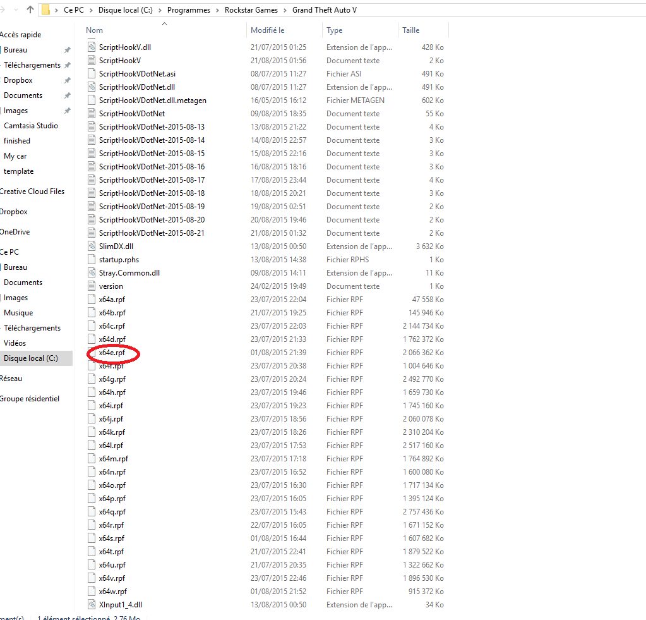Click pin icon next to Dropbox
Viewport: 646px width, 620px height.
click(x=67, y=80)
